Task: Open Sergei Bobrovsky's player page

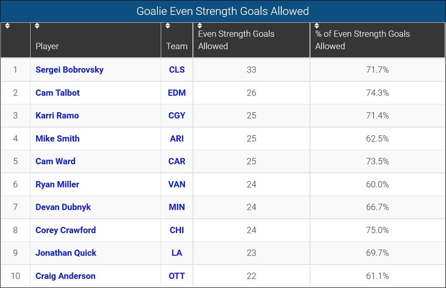Action: click(70, 70)
